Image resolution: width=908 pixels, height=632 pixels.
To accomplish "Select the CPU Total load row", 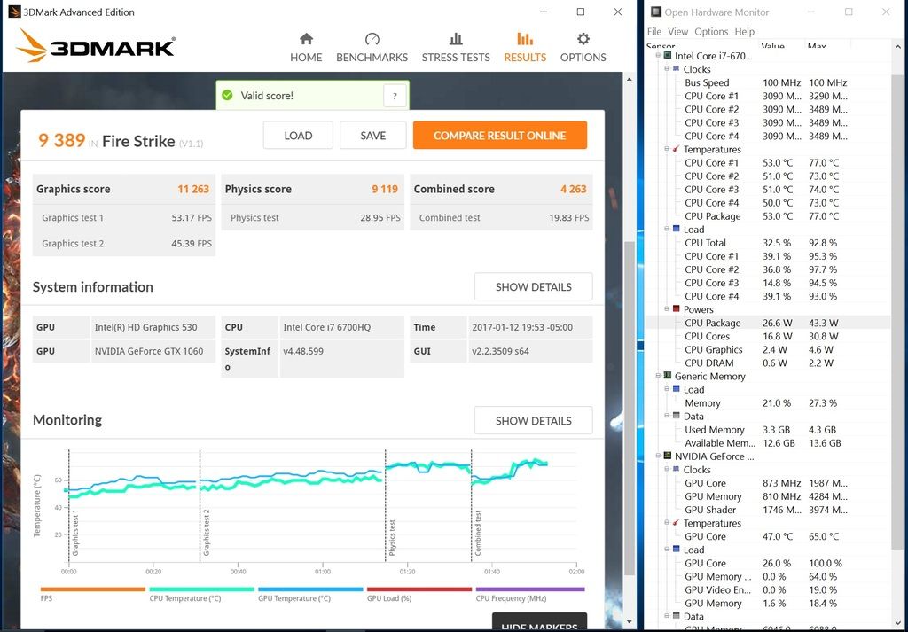I will [768, 243].
